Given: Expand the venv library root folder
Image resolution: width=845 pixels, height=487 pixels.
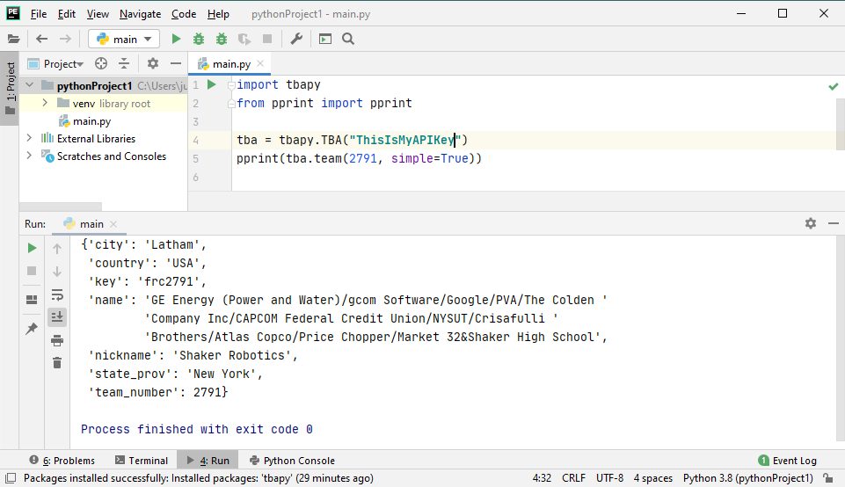Looking at the screenshot, I should tap(46, 104).
